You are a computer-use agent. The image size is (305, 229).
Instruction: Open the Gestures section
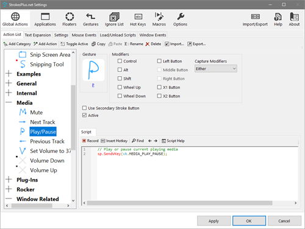pos(90,19)
